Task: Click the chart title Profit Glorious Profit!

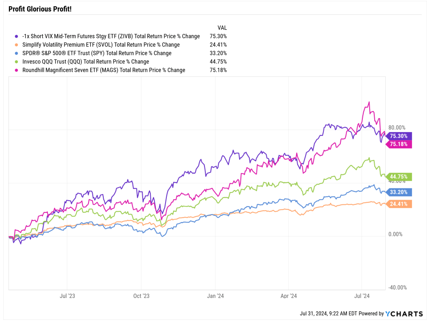Action: [40, 8]
